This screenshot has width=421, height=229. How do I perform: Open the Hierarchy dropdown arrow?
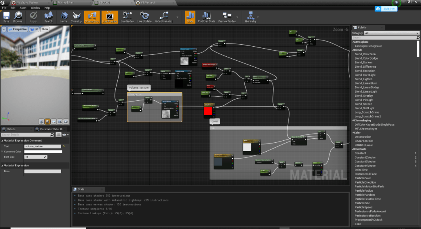point(258,17)
